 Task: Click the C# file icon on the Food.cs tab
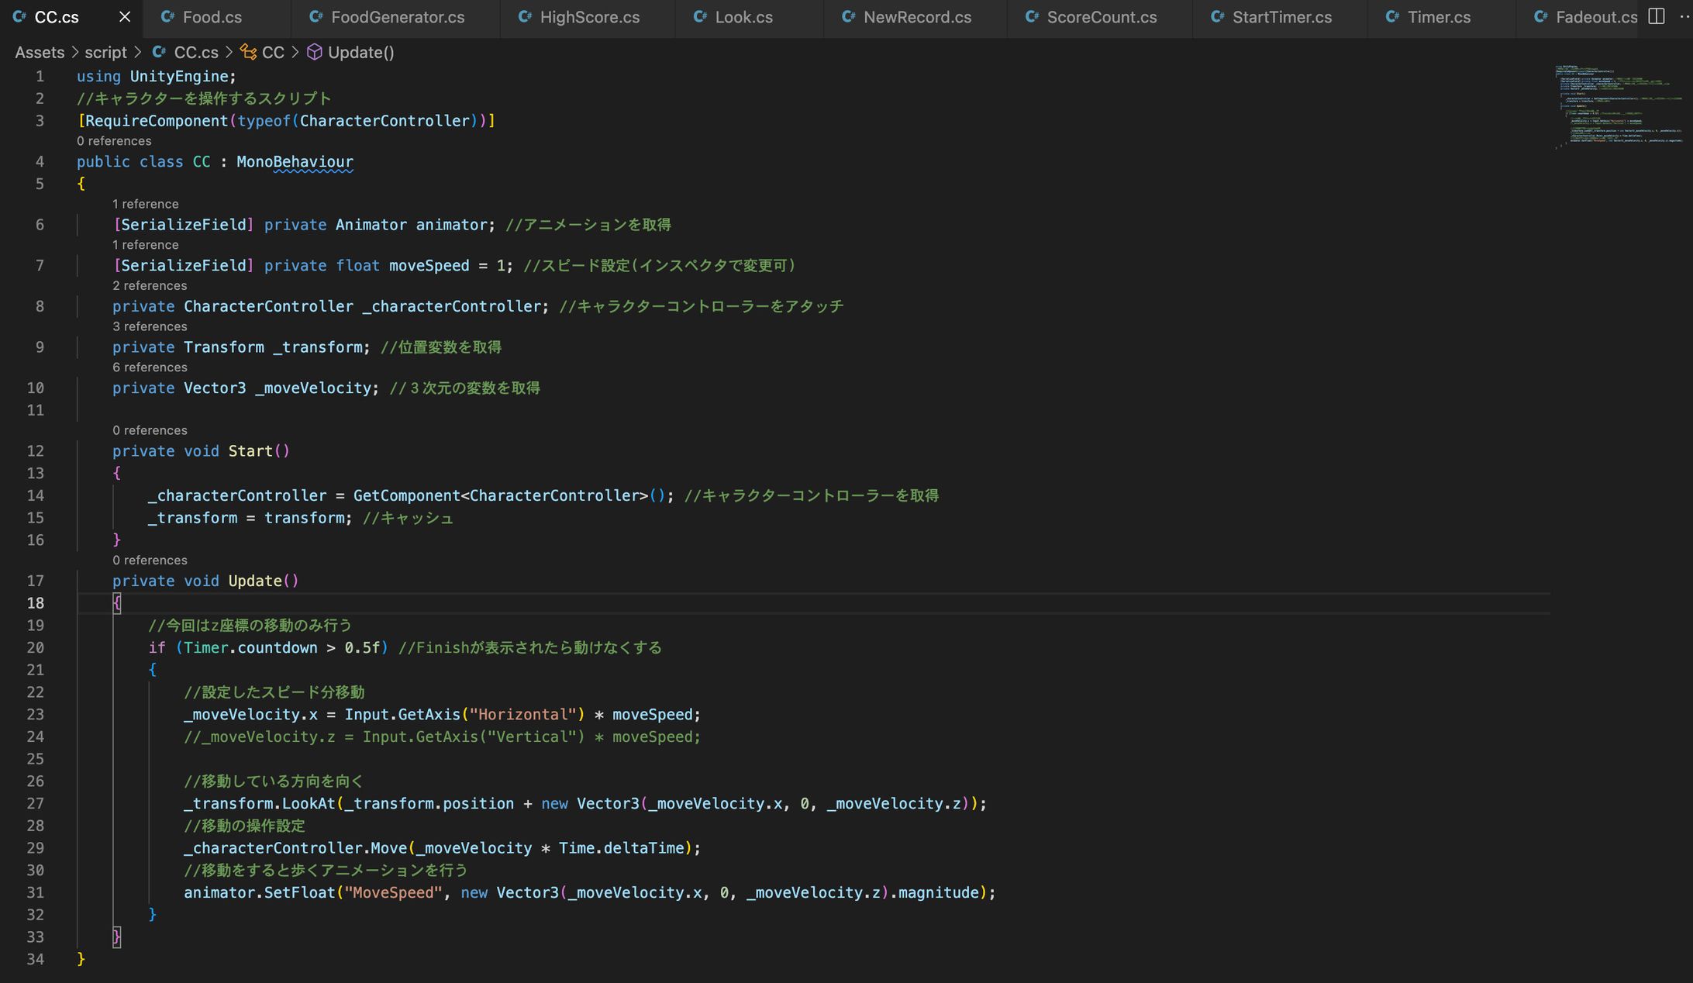167,16
